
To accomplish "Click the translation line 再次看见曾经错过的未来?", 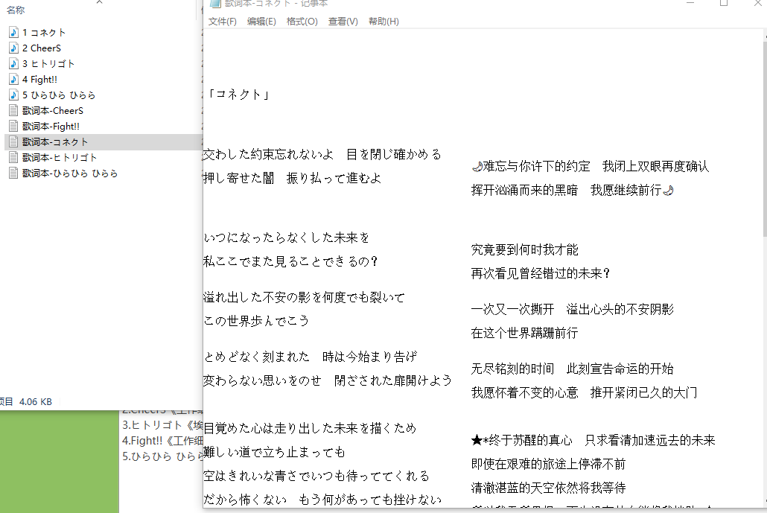I will [x=541, y=273].
